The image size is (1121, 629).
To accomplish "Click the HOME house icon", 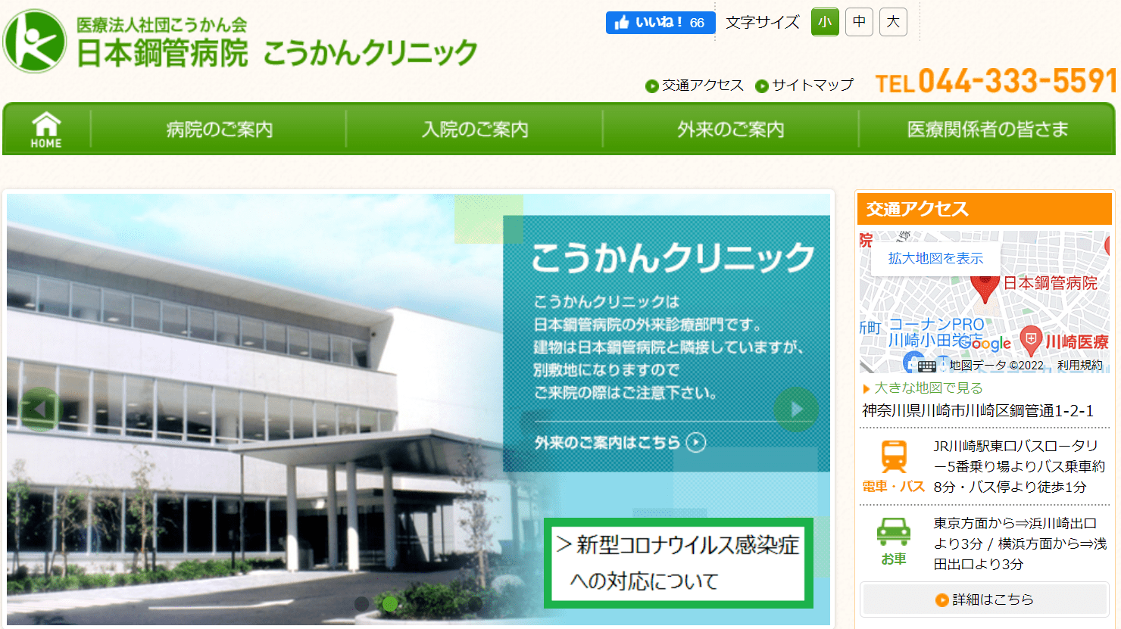I will tap(46, 129).
